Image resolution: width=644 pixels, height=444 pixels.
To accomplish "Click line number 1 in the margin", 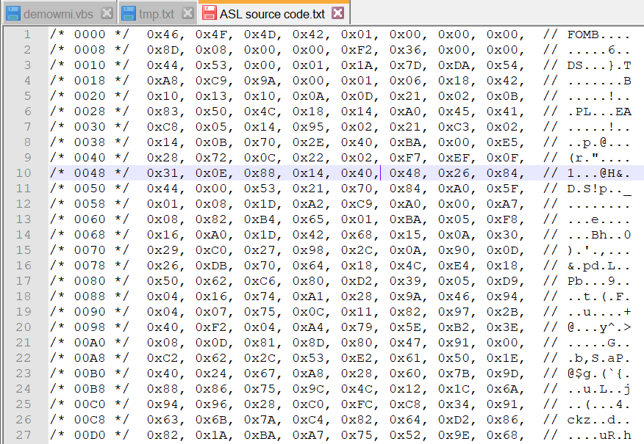I will 27,34.
